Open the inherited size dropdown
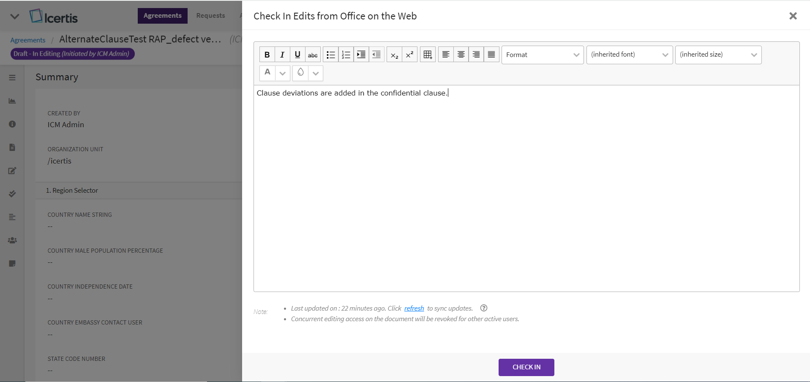The height and width of the screenshot is (382, 810). pos(718,55)
